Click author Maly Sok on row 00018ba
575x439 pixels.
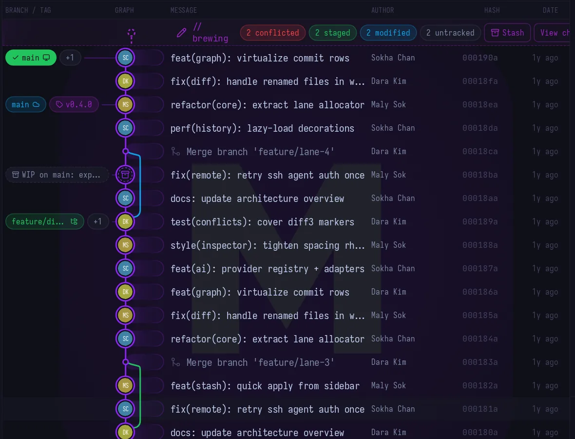(388, 175)
